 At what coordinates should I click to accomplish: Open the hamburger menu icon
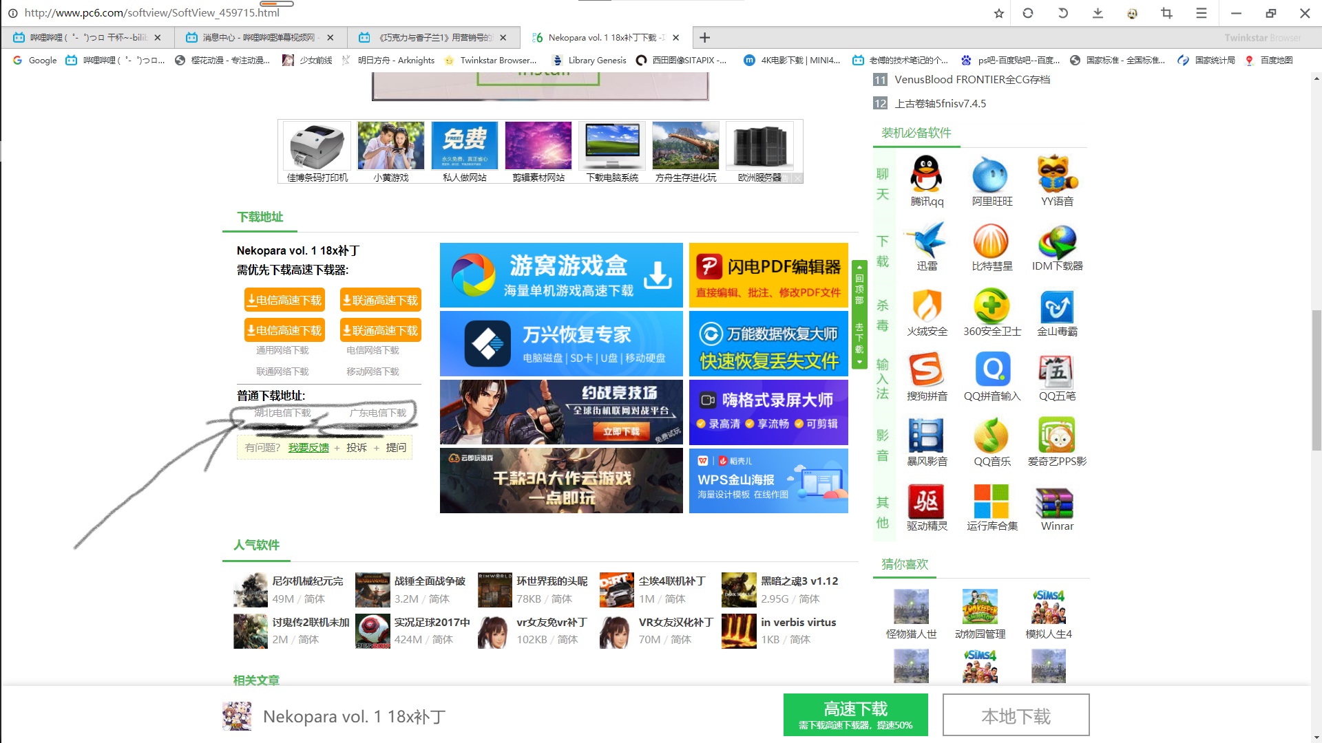(1202, 13)
